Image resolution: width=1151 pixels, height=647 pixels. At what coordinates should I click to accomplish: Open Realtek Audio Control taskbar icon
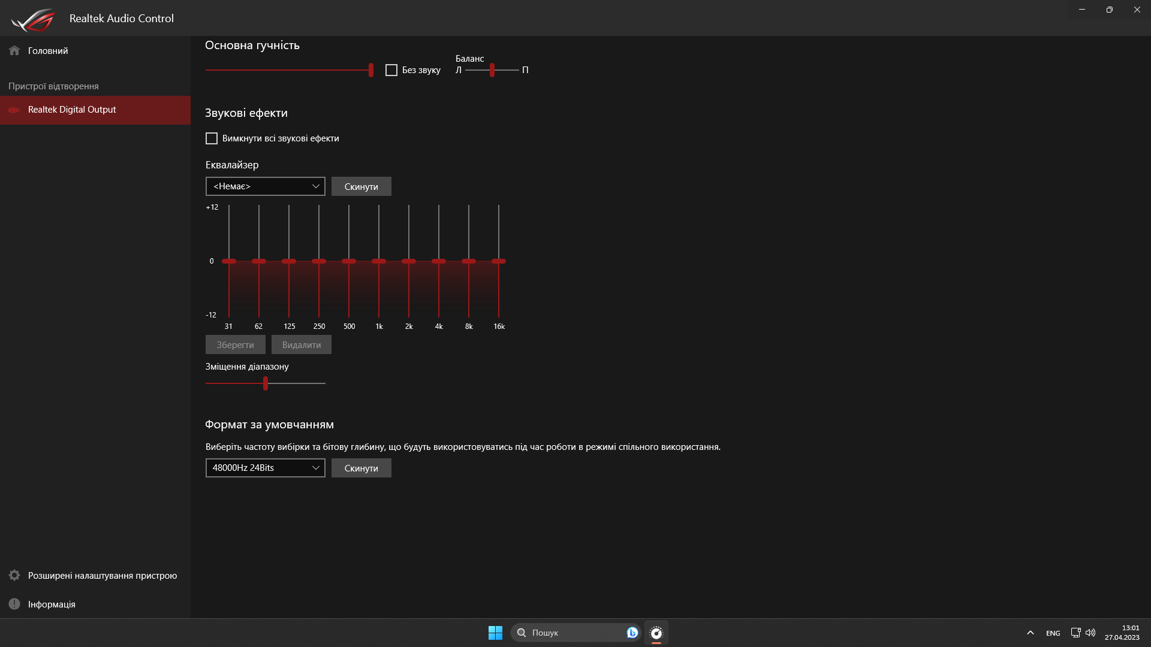(656, 633)
